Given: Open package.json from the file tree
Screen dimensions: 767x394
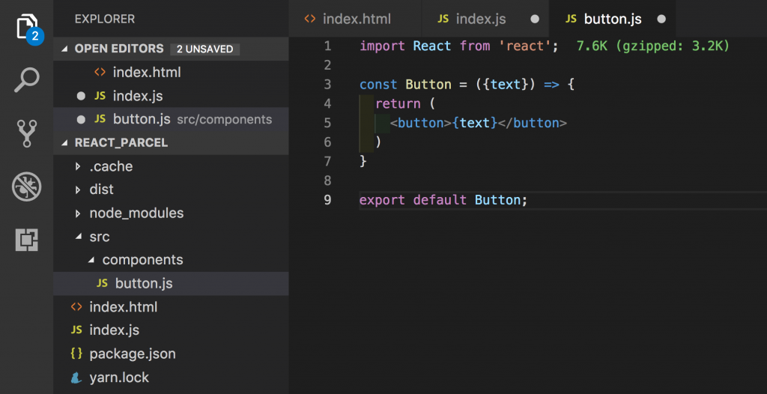Looking at the screenshot, I should point(133,354).
